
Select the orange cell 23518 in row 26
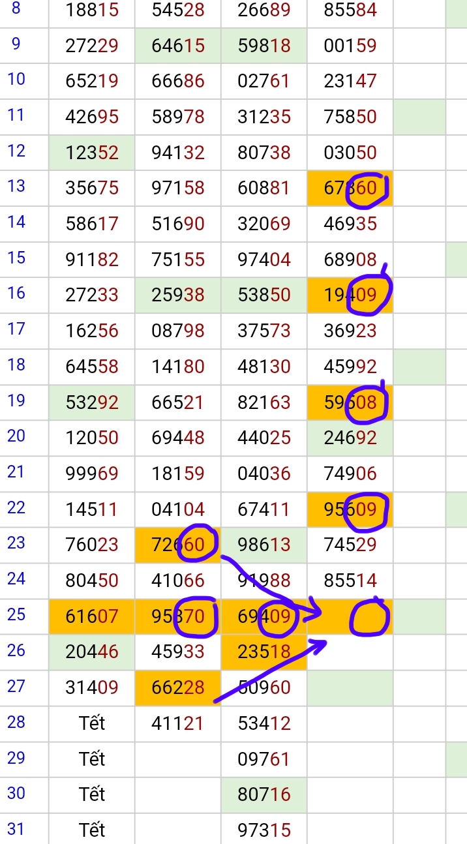click(x=264, y=652)
